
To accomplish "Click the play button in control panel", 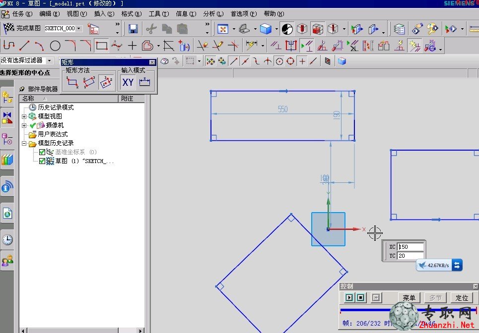I will 349,297.
